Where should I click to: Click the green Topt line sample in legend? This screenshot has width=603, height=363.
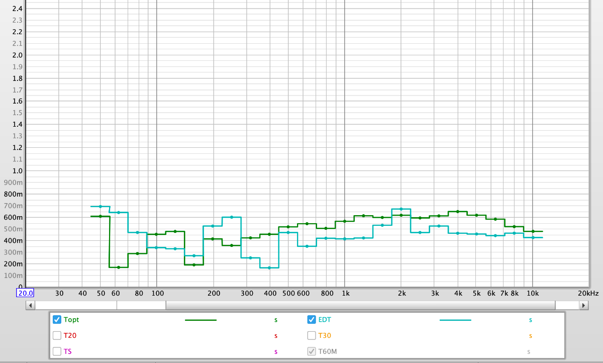pyautogui.click(x=200, y=320)
